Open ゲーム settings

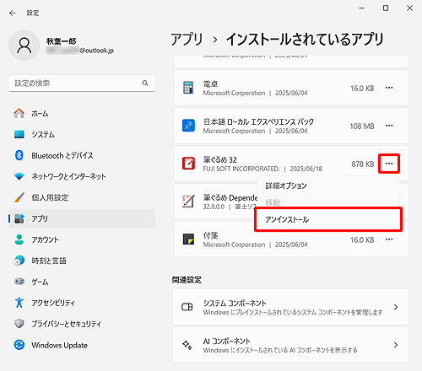[x=82, y=282]
